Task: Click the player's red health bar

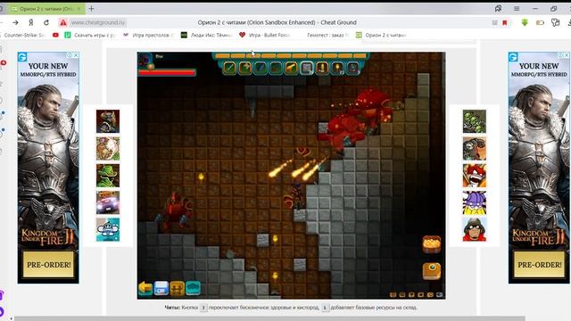Action: [x=167, y=73]
